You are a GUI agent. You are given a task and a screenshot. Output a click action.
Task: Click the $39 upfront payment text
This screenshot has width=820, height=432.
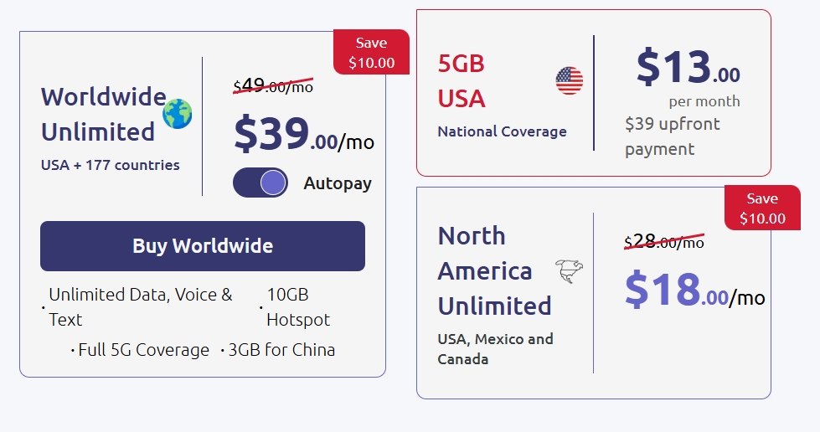tap(672, 136)
